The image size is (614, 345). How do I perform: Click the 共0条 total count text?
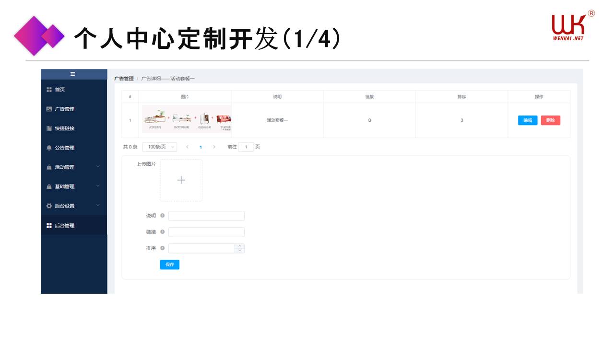(130, 147)
